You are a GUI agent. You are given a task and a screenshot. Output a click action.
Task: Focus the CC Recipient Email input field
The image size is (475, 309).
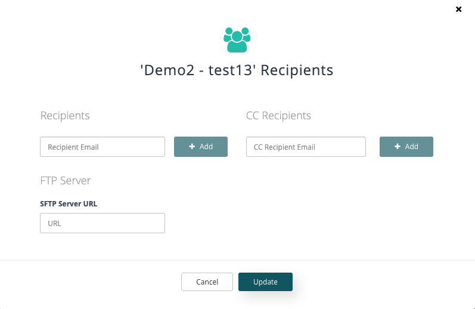point(306,147)
